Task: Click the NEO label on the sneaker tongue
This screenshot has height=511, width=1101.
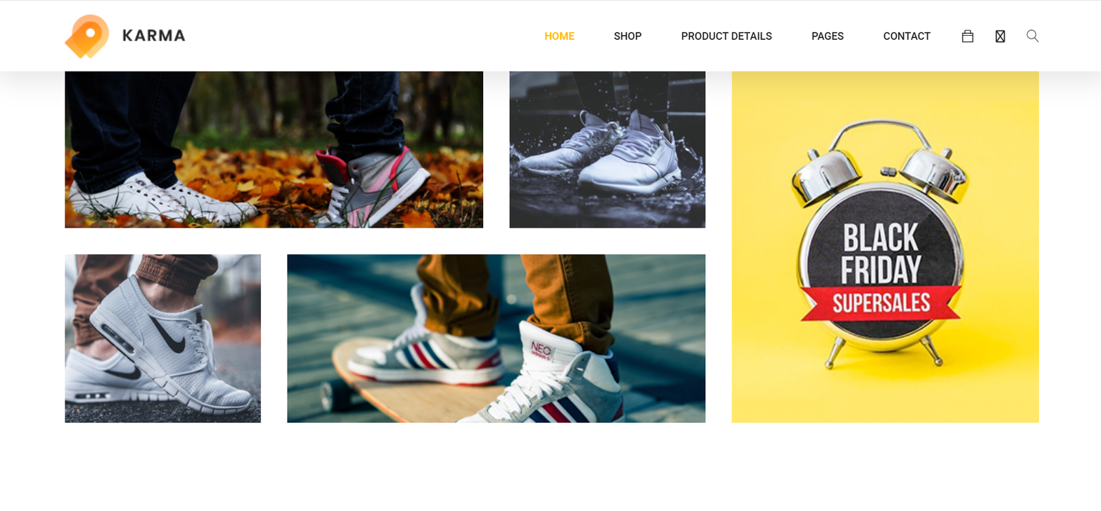Action: coord(541,349)
